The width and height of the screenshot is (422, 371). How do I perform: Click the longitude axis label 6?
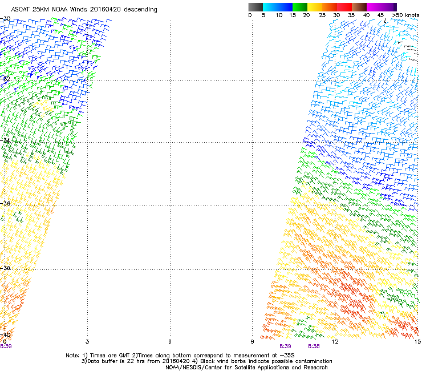(170, 342)
